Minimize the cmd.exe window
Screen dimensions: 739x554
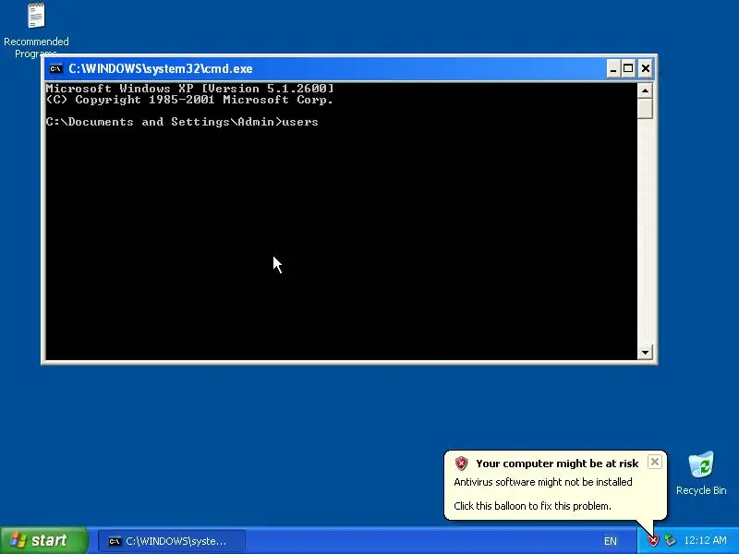[x=612, y=68]
